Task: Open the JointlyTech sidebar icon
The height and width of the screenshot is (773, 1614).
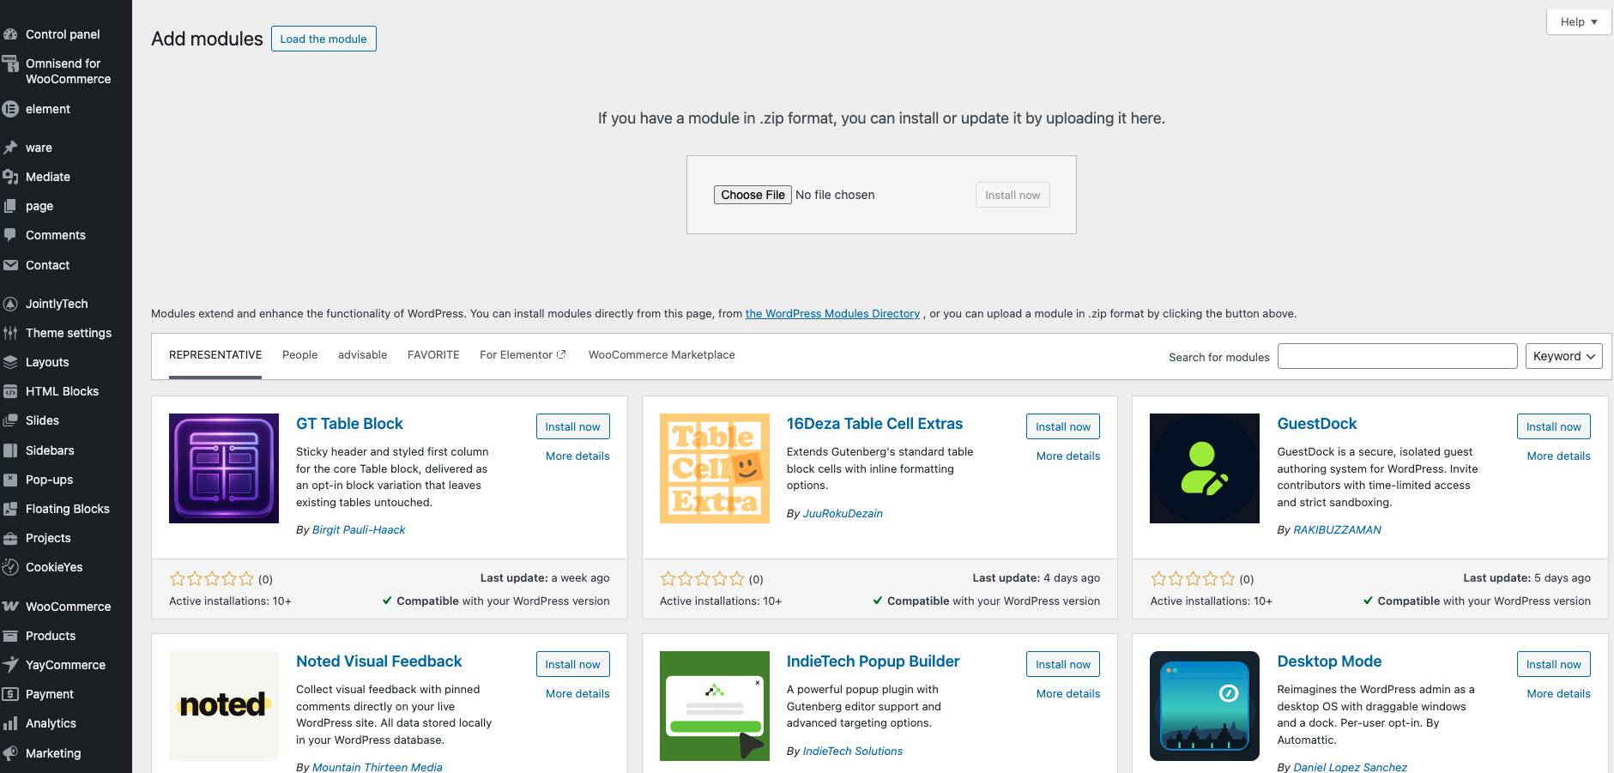Action: [x=10, y=304]
